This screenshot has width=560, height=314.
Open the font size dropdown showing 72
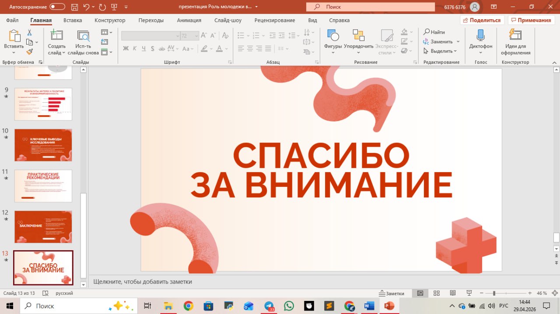[x=196, y=36]
